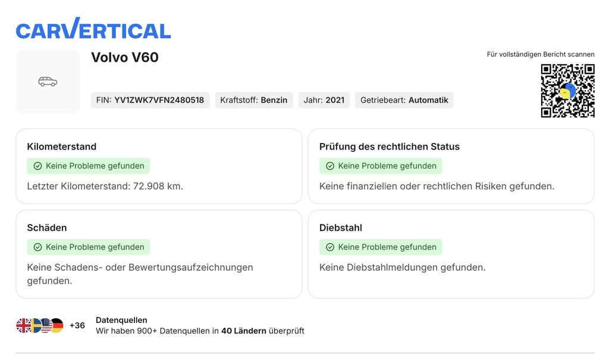Select the FIN number badge
Image resolution: width=609 pixels, height=364 pixels.
(x=150, y=100)
